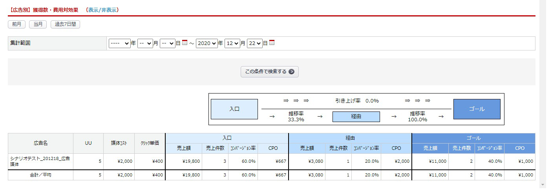Select the 当月 quick range button
Image resolution: width=550 pixels, height=196 pixels.
pos(38,24)
